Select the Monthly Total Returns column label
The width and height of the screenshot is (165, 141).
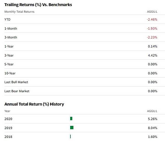pyautogui.click(x=19, y=12)
